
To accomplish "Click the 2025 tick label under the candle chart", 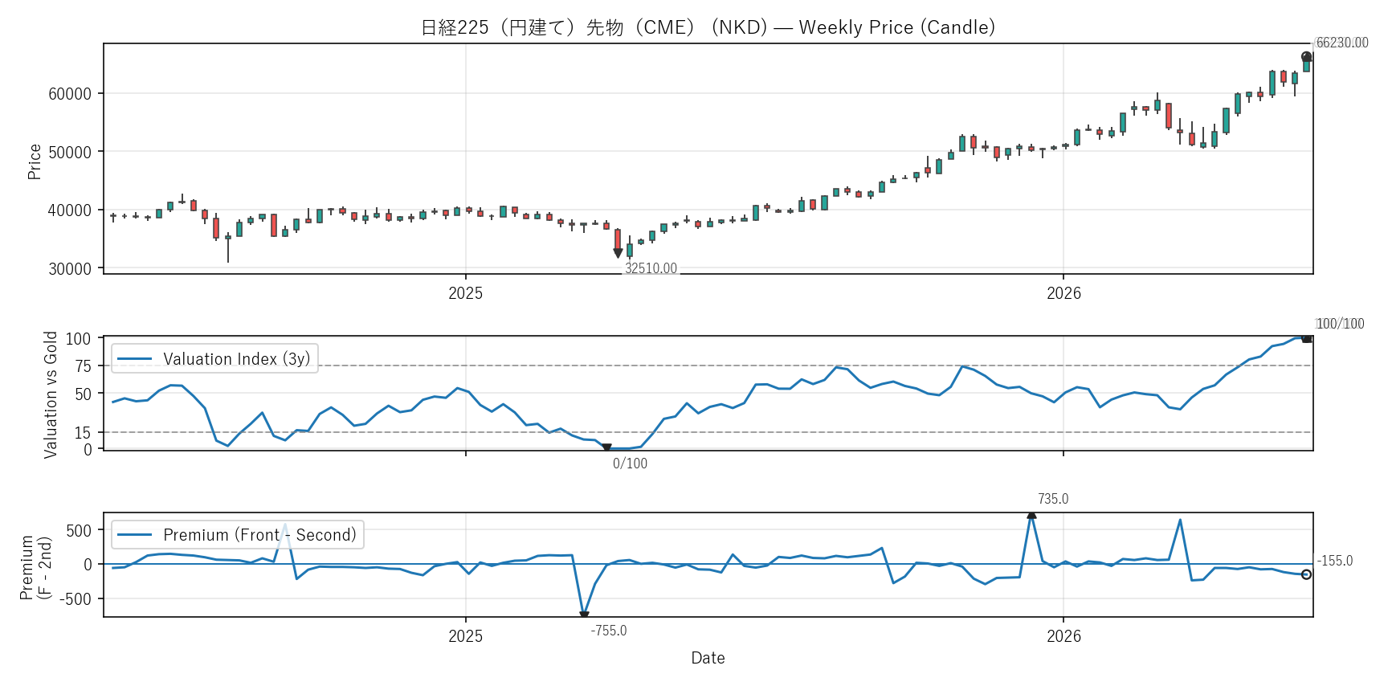I will tap(466, 293).
